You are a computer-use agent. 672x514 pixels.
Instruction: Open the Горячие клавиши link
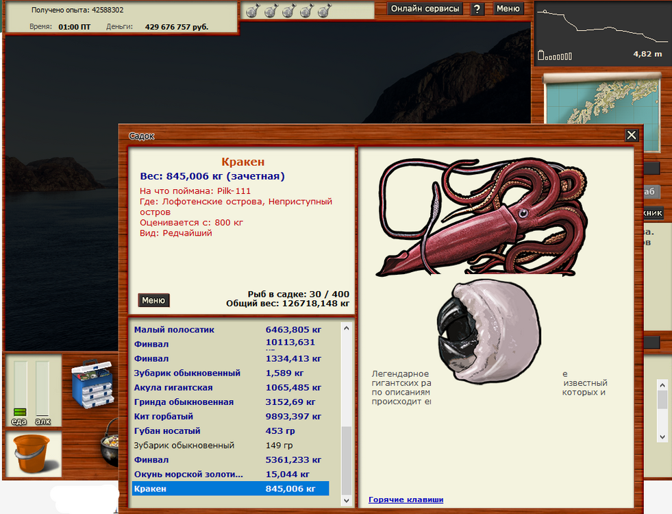(406, 500)
